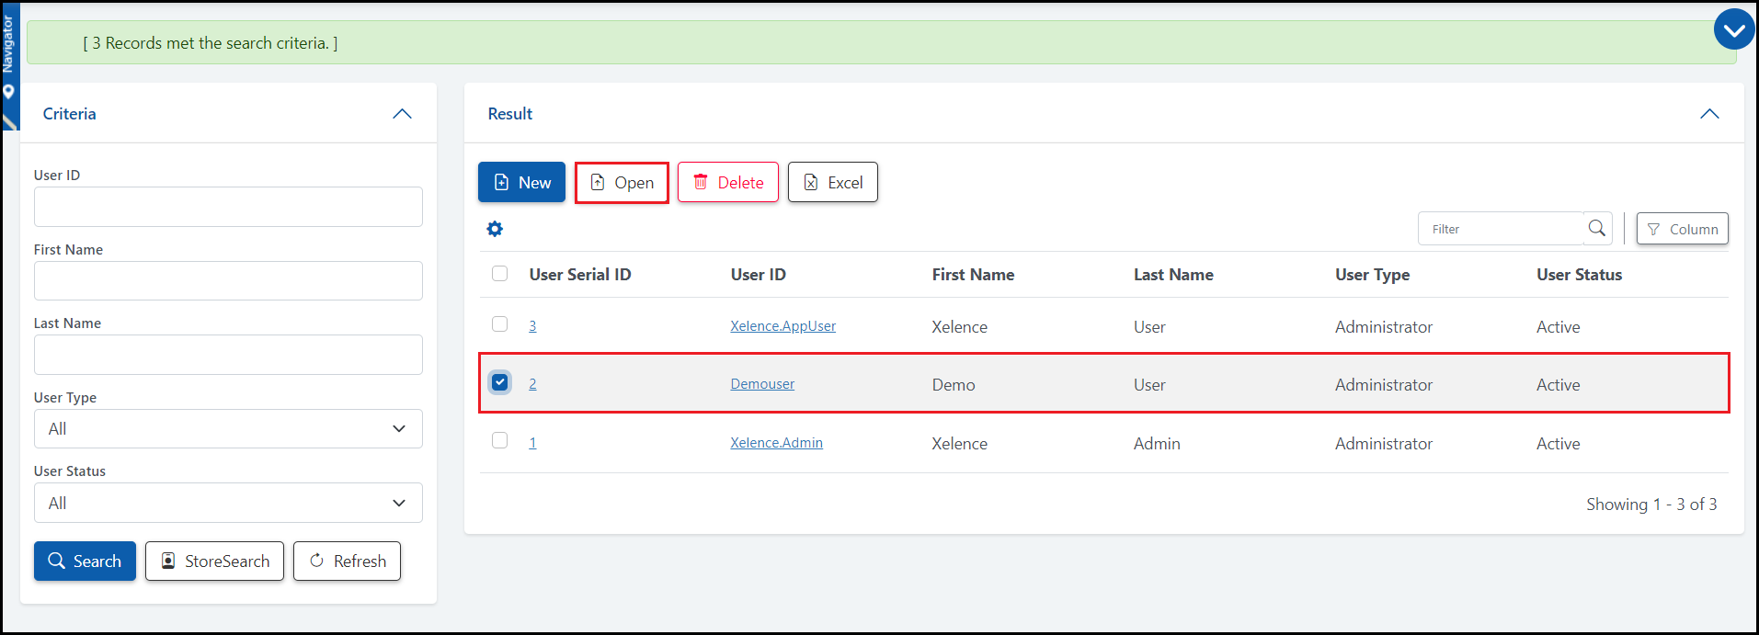Collapse the Result panel
The height and width of the screenshot is (635, 1759).
tap(1709, 114)
